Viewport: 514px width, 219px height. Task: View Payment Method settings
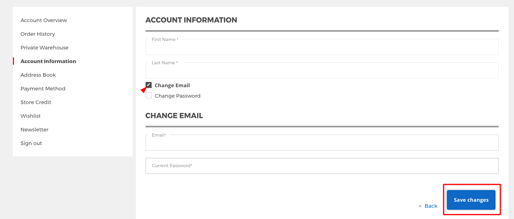(x=43, y=88)
